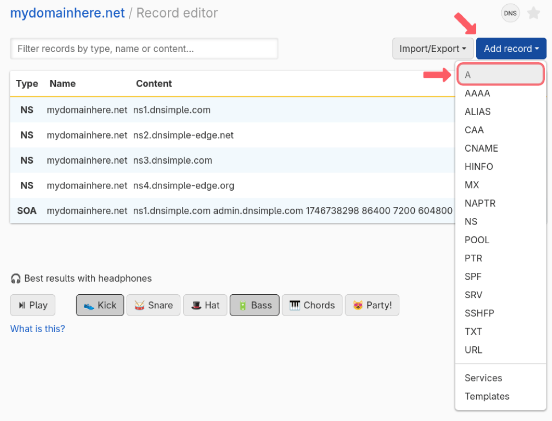Pick MX record type
The image size is (552, 421).
472,185
